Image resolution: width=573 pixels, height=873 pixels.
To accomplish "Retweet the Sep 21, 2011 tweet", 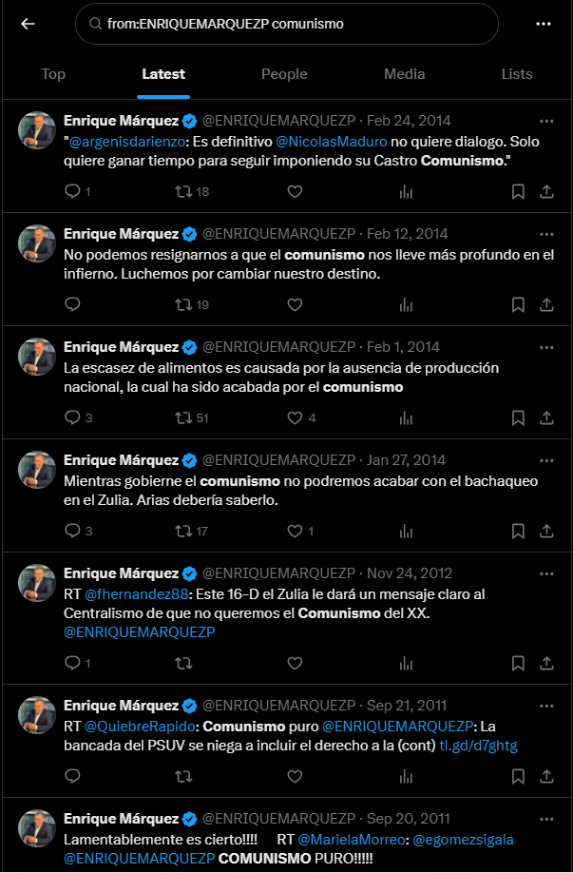I will coord(183,777).
